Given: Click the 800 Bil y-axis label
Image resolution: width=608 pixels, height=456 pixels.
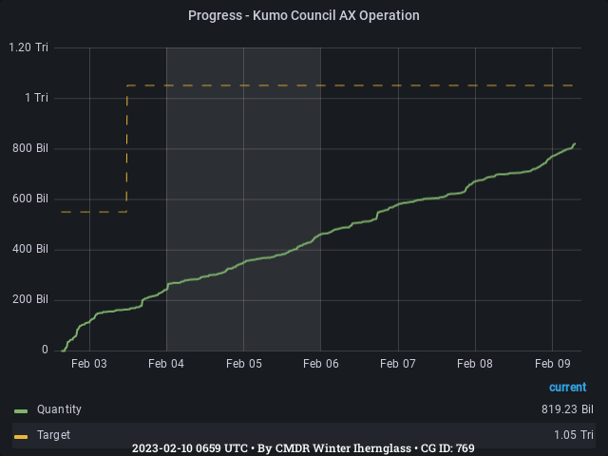Looking at the screenshot, I should click(30, 148).
